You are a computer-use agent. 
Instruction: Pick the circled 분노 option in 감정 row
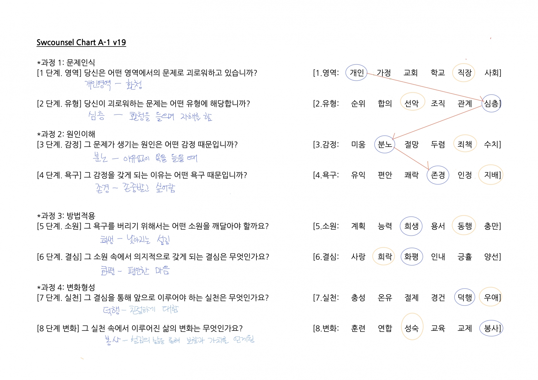point(385,145)
